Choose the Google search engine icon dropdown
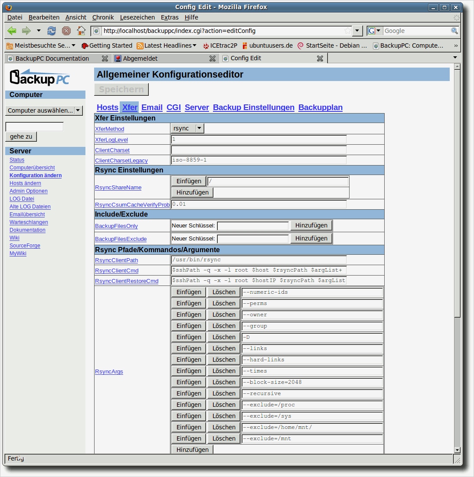 tap(374, 31)
